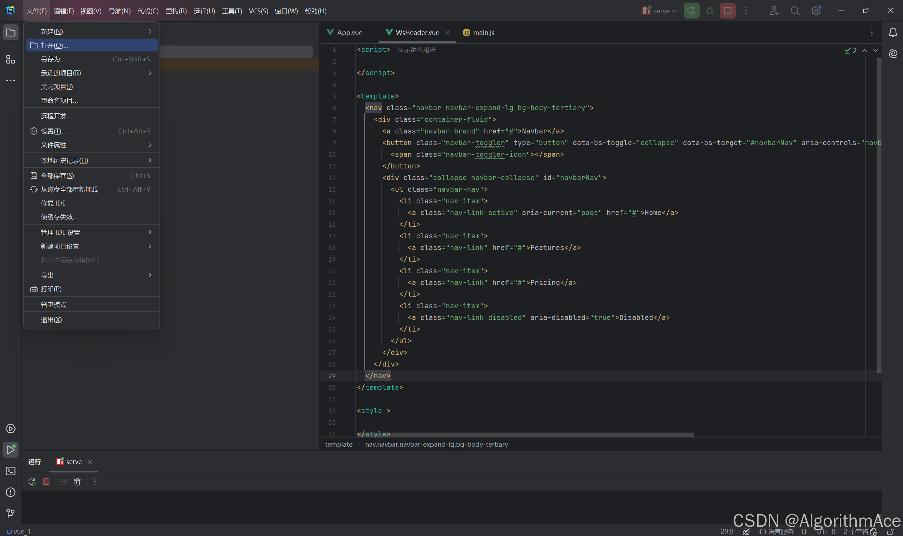Toggle 省电模式 power save mode

[53, 304]
